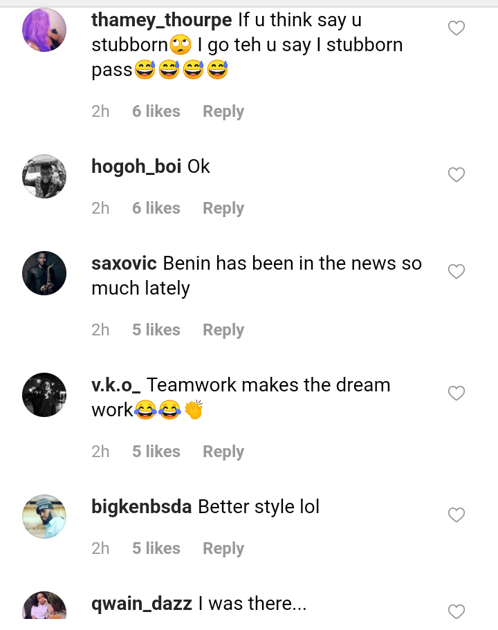Open the saxovic username link
Viewport: 498px width, 630px height.
(124, 263)
